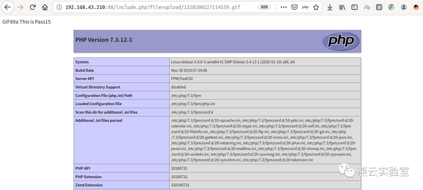The width and height of the screenshot is (423, 190).
Task: Click the '/etc/php/7.3/fpm/conf.d' value
Action: (192, 112)
